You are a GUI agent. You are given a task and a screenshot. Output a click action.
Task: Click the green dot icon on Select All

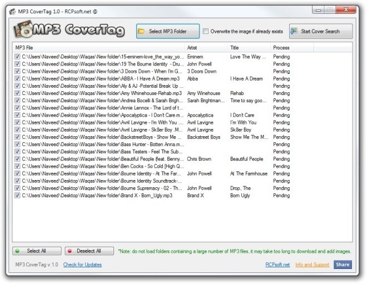pyautogui.click(x=17, y=251)
